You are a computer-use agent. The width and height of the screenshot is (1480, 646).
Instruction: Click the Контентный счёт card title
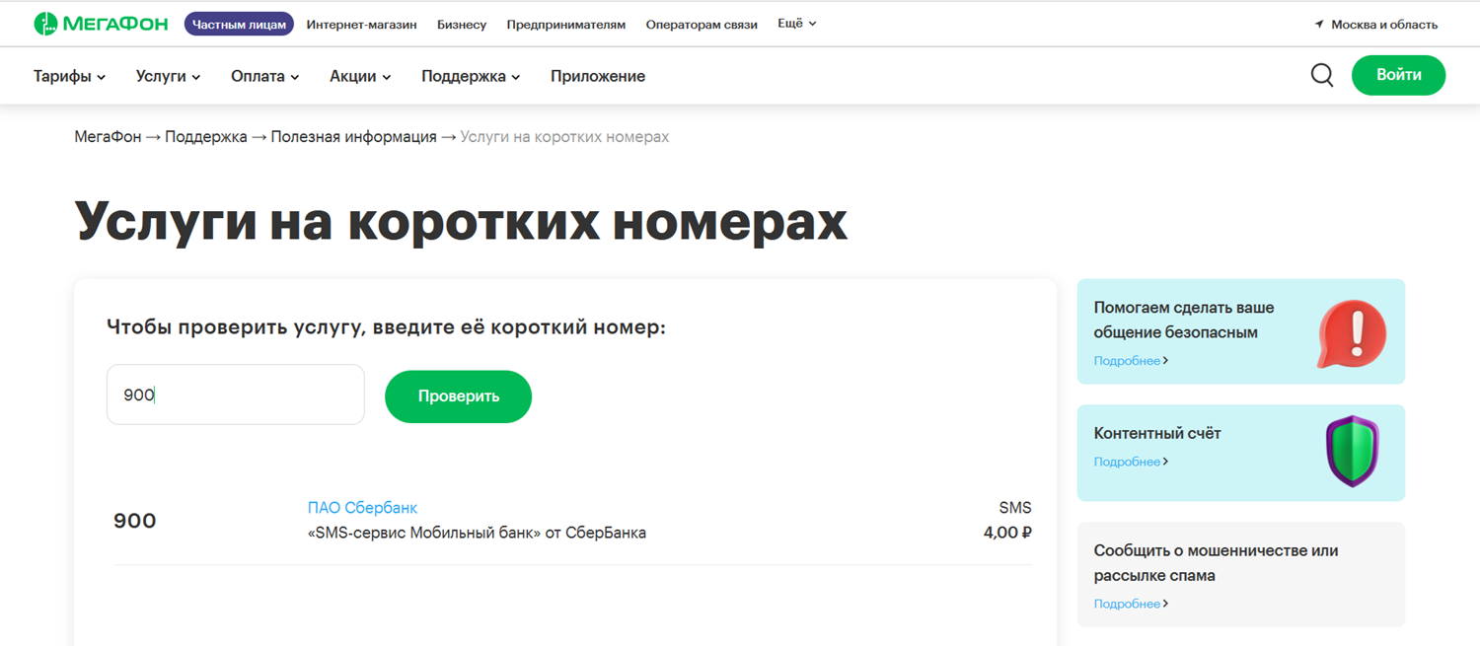[x=1157, y=433]
